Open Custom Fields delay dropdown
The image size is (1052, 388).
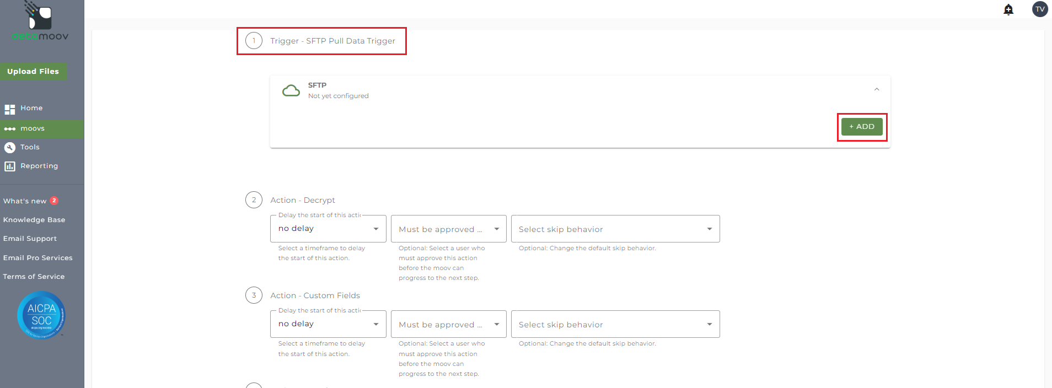tap(328, 324)
